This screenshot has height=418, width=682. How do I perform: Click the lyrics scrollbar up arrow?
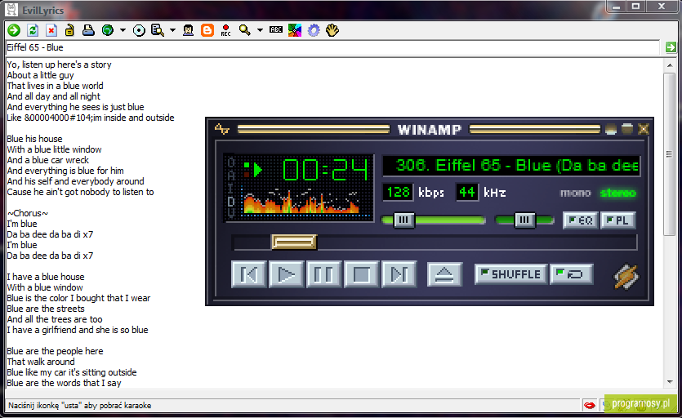coord(670,65)
